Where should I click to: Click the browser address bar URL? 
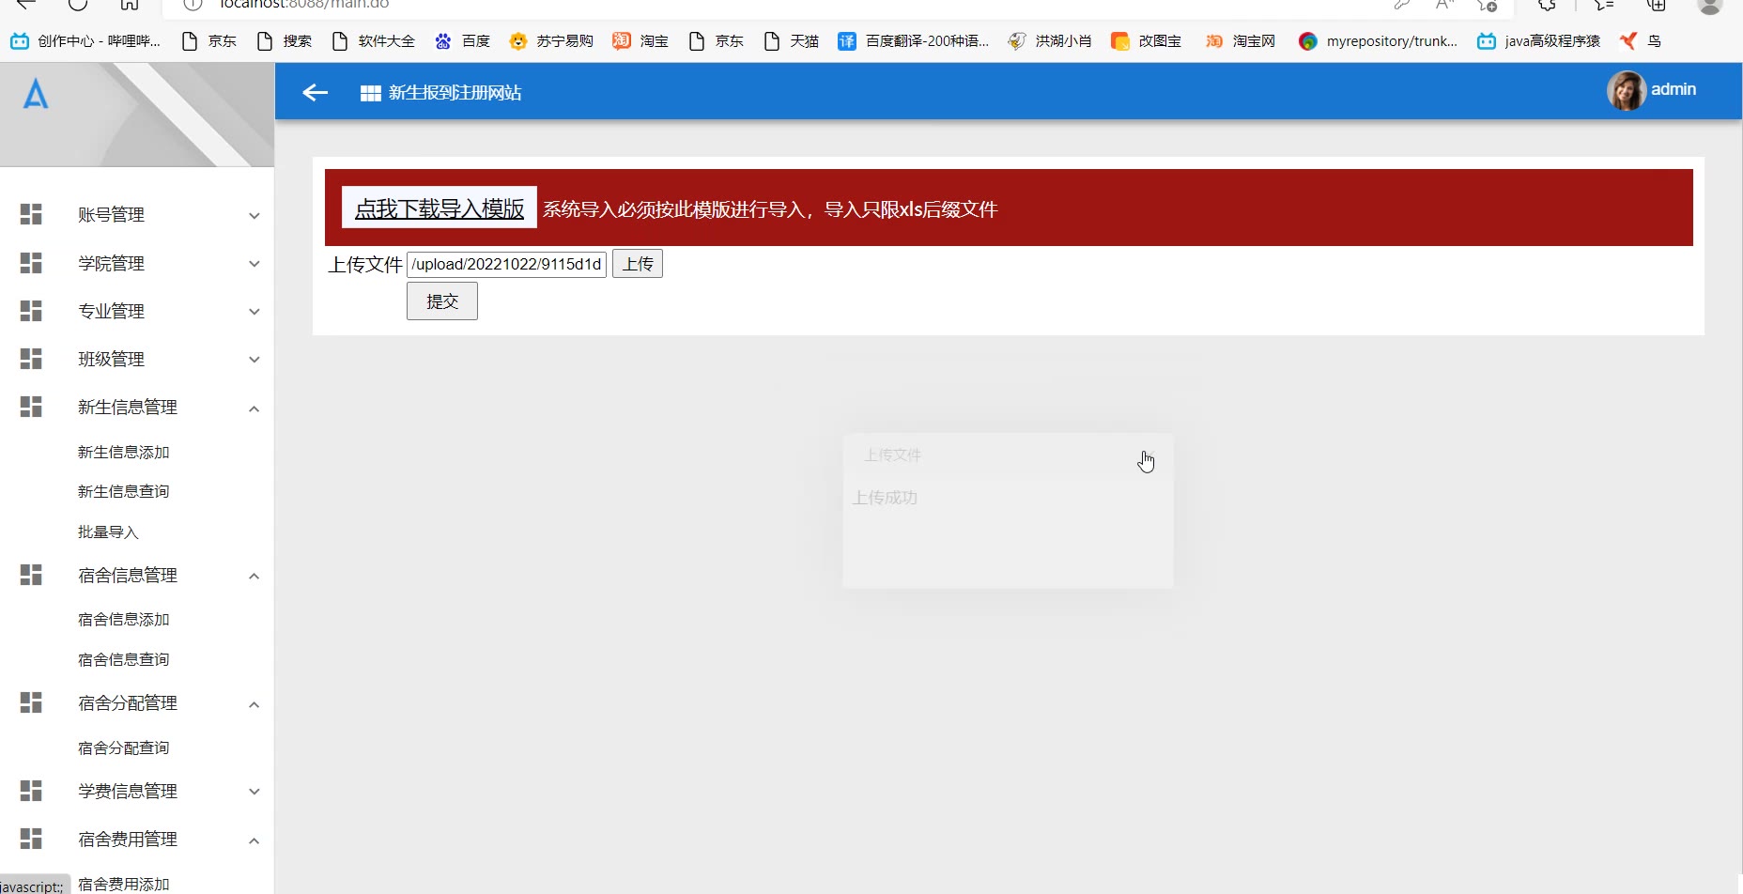(304, 5)
